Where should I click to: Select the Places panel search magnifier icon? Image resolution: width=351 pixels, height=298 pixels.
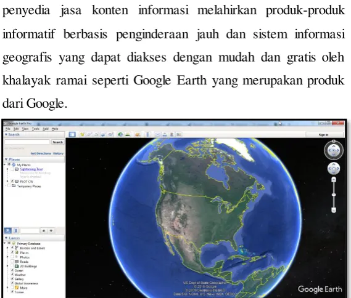pyautogui.click(x=8, y=230)
